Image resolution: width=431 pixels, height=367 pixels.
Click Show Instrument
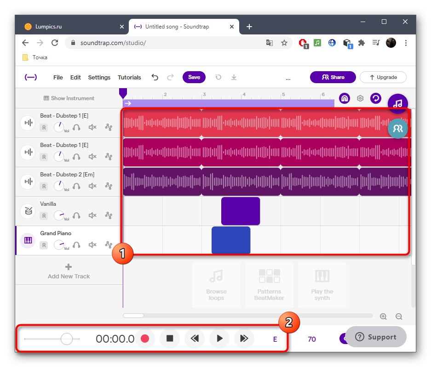coord(69,98)
